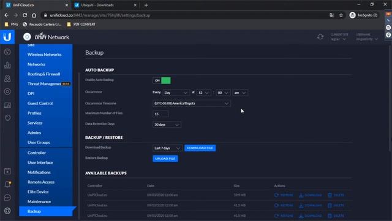Open the minutes dropdown showing 00
Screen dimensions: 392x221
tap(223, 93)
